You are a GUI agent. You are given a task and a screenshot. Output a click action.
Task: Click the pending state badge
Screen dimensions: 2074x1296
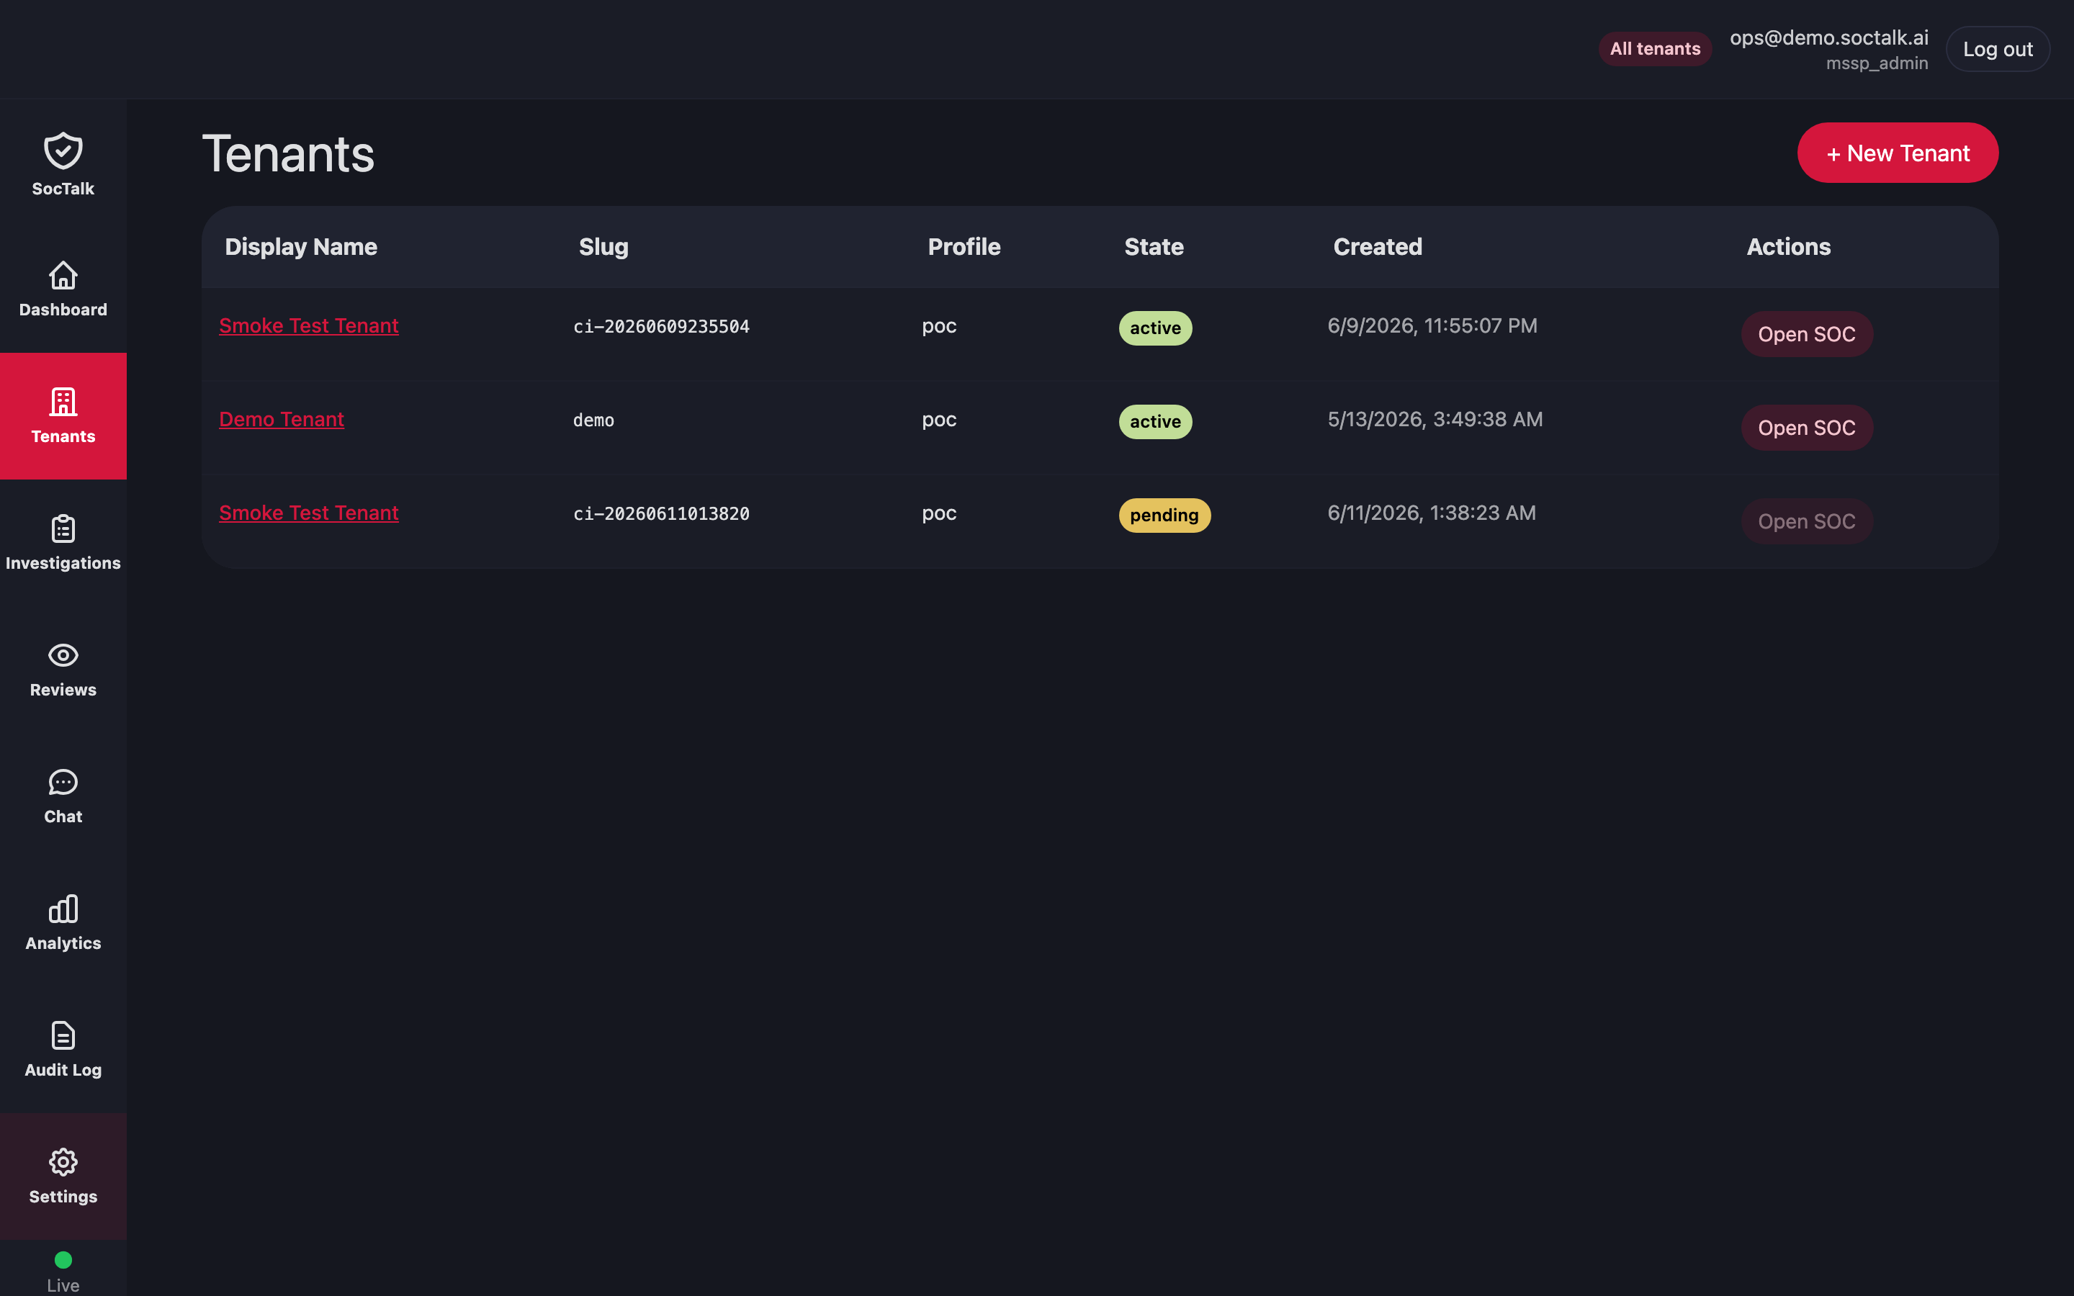coord(1164,515)
